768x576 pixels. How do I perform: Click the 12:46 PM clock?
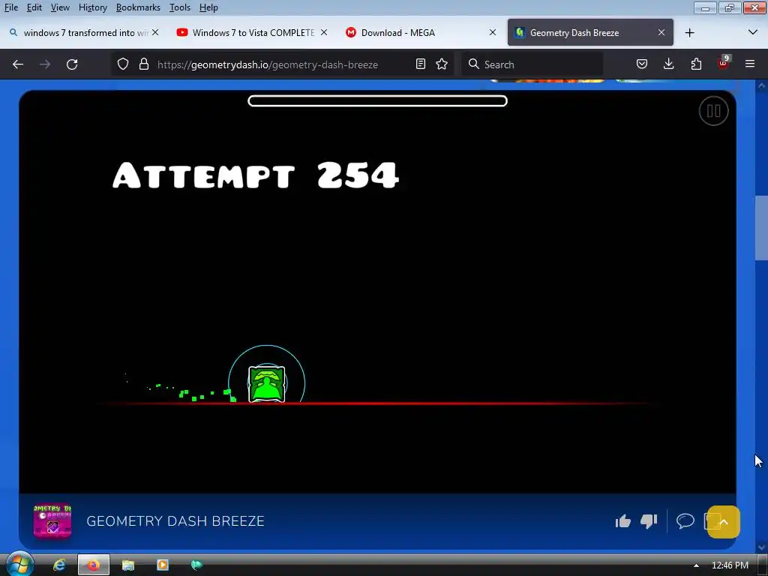click(730, 565)
